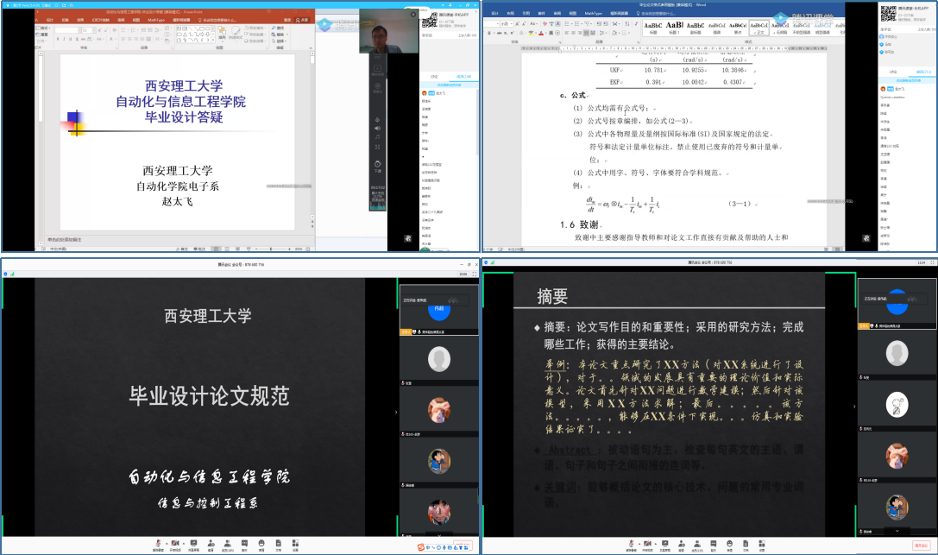Click the 下课 end-class clock icon

377,163
